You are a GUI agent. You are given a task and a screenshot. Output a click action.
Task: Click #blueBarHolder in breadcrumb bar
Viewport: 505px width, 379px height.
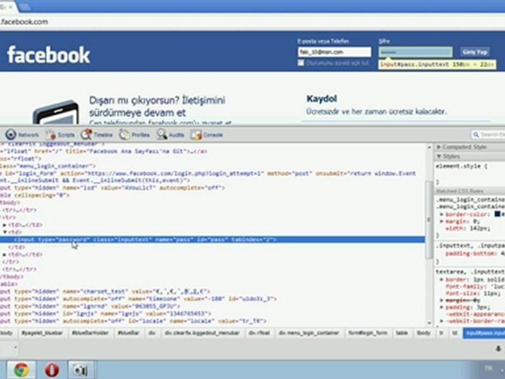(90, 333)
